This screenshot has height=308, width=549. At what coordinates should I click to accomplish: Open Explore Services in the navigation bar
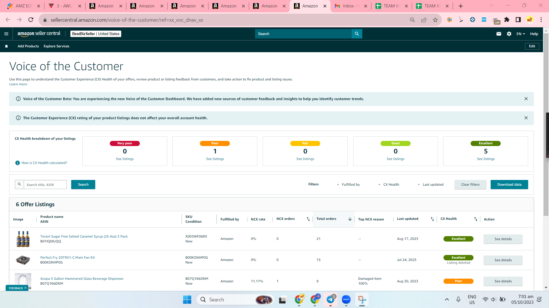pyautogui.click(x=56, y=46)
